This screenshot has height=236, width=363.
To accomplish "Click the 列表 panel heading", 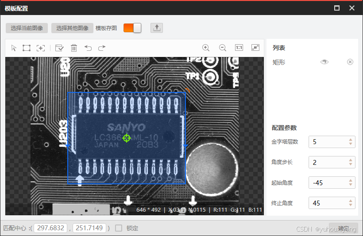I will coord(279,48).
